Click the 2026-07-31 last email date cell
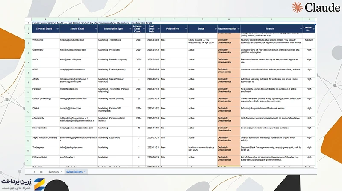Screen dimensions: 342x191 (153, 92)
